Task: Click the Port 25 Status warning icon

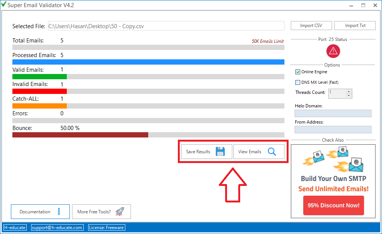Action: pos(333,51)
